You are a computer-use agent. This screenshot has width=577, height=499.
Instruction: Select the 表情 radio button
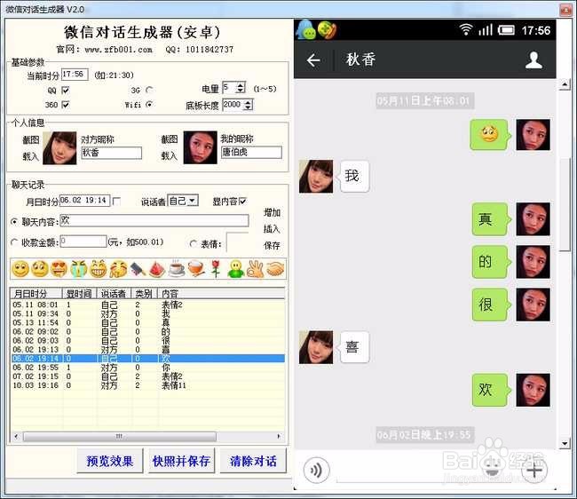pos(194,243)
